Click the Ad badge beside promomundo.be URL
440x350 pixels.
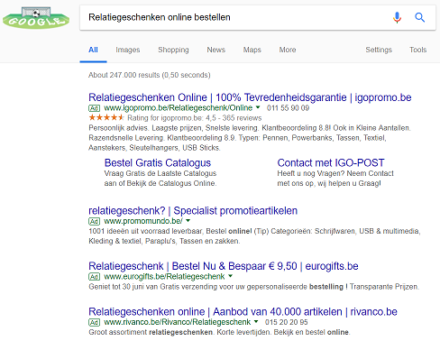[94, 221]
